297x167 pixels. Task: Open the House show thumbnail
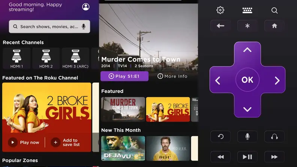click(168, 148)
